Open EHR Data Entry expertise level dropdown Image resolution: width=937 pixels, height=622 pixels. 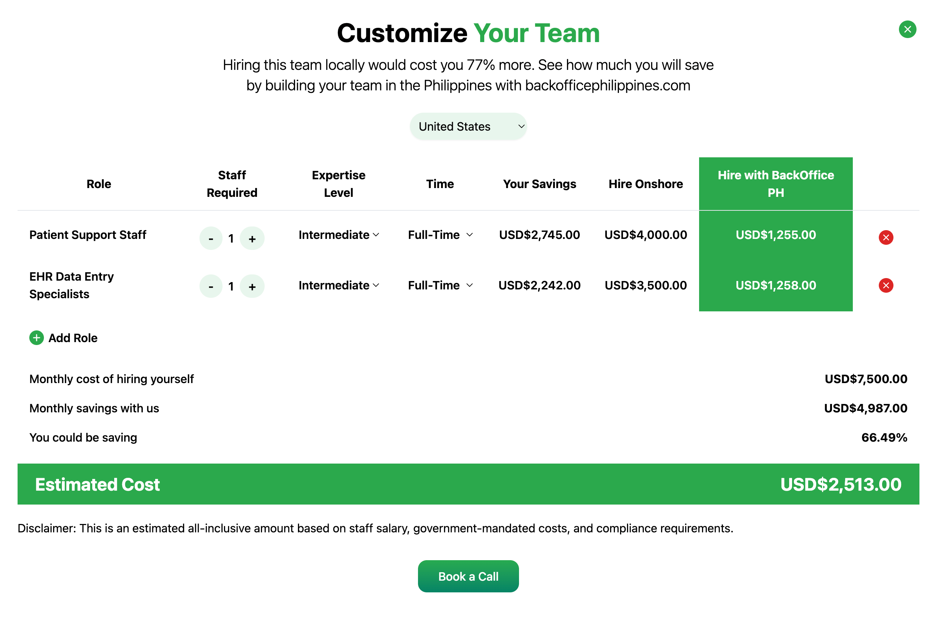339,285
